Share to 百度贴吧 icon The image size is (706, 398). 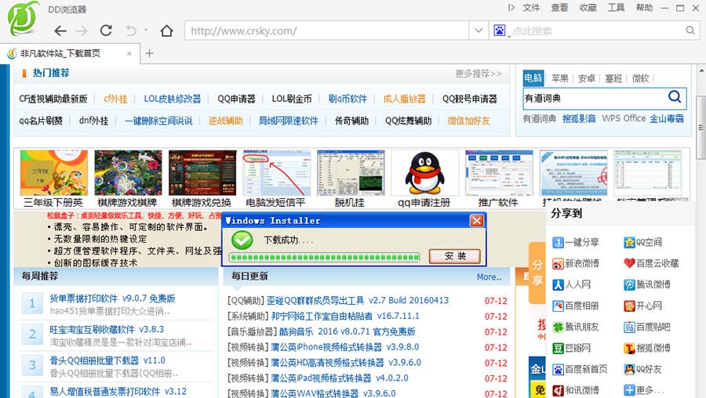coord(629,327)
